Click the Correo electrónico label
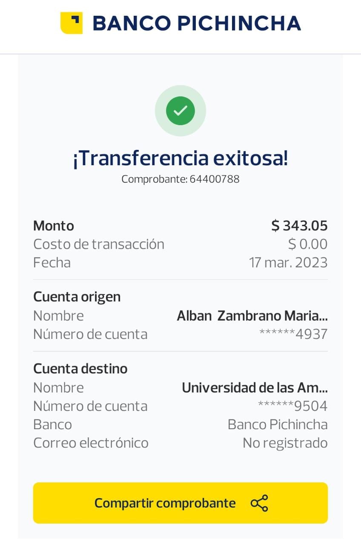Image resolution: width=361 pixels, height=545 pixels. coord(91,443)
